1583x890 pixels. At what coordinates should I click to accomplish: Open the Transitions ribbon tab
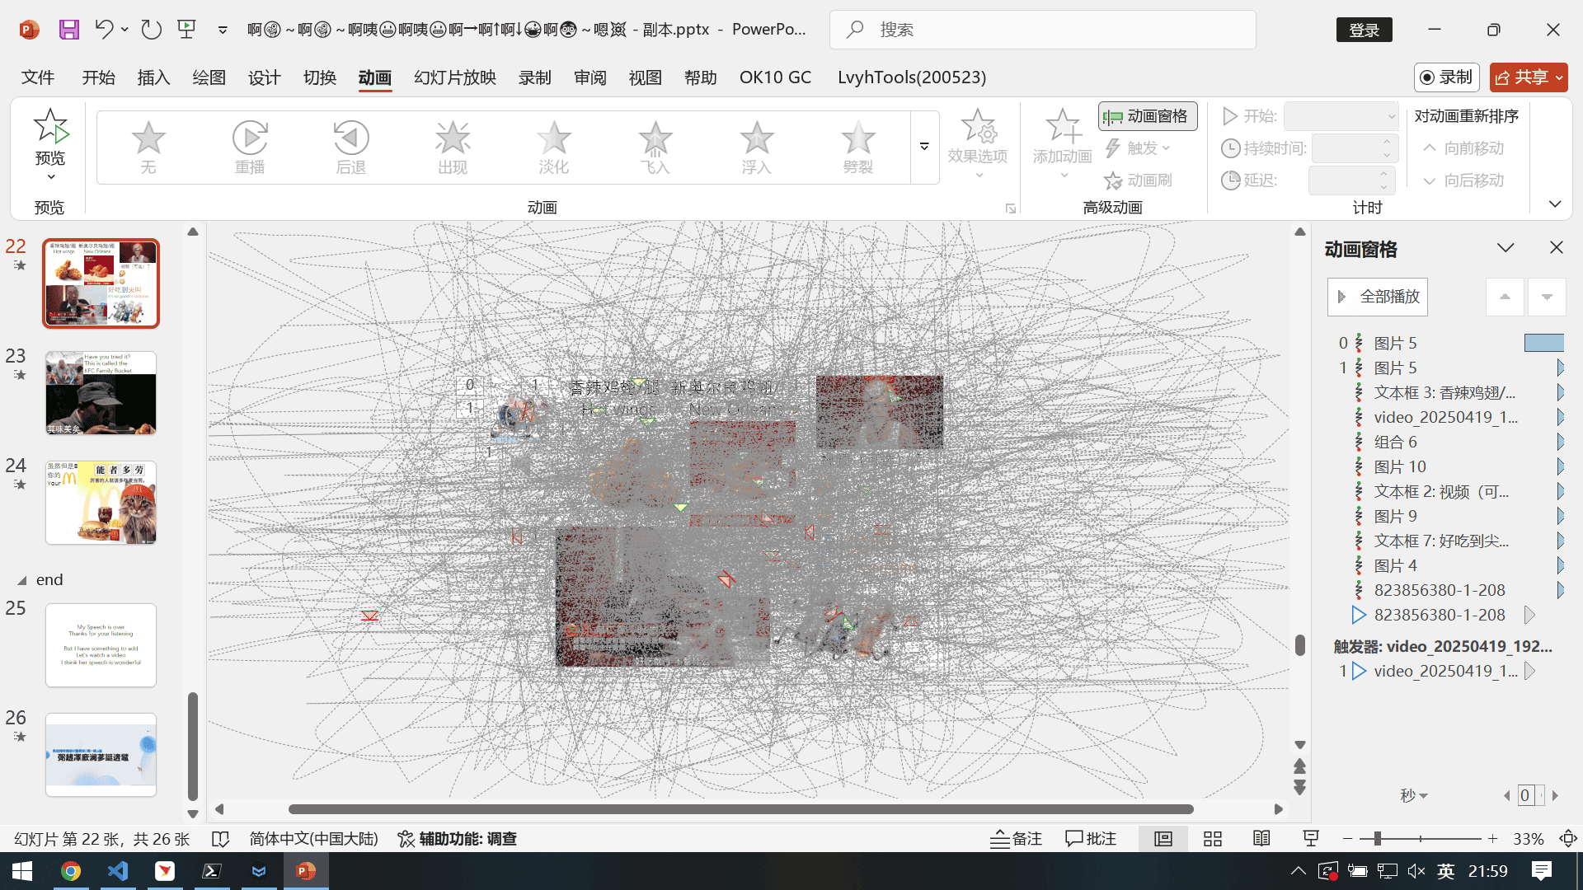[319, 77]
